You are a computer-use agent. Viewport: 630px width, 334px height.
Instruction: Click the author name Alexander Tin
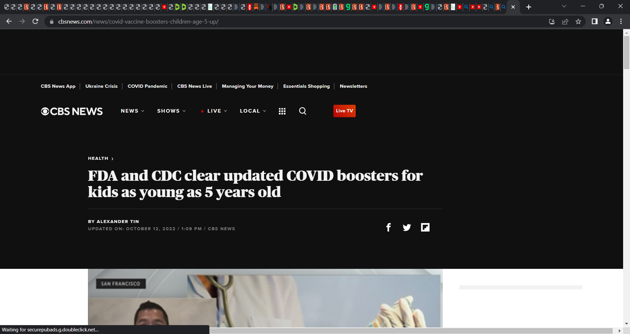118,221
